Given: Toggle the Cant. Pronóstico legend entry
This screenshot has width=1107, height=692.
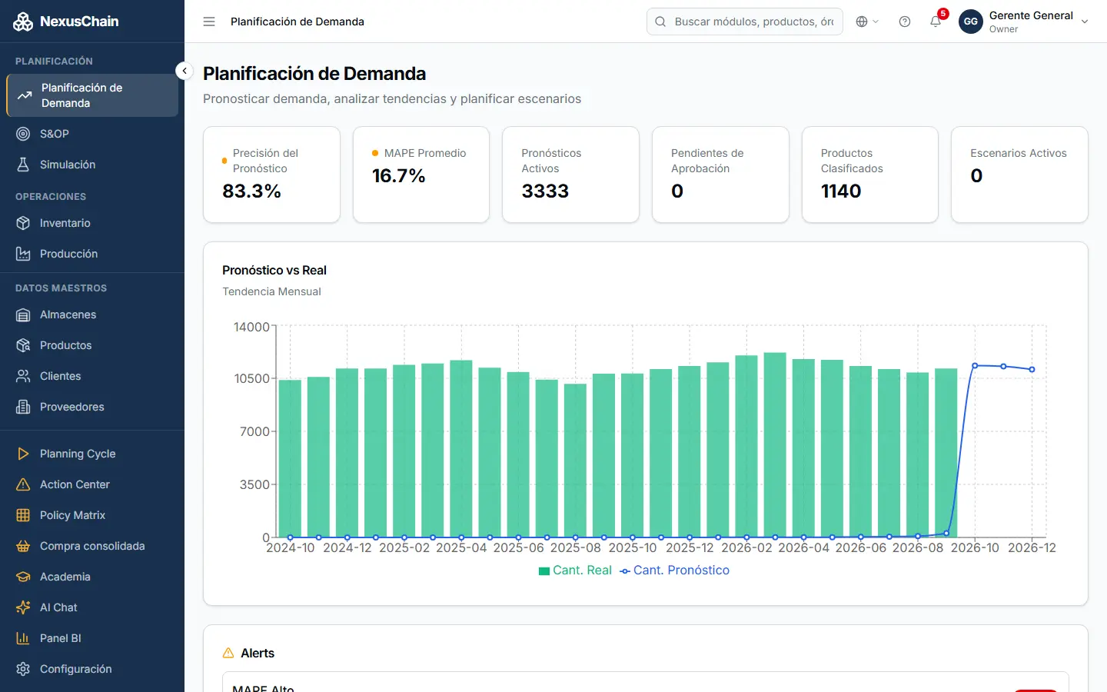Looking at the screenshot, I should pyautogui.click(x=674, y=571).
